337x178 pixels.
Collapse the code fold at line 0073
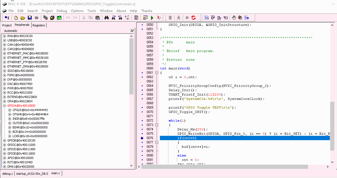click(x=157, y=125)
